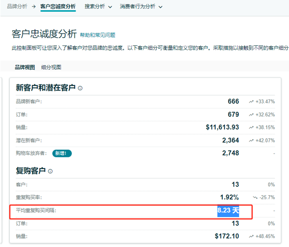The image size is (289, 247).
Task: Click trend arrow icon beside +38.15%
Action: pyautogui.click(x=251, y=127)
